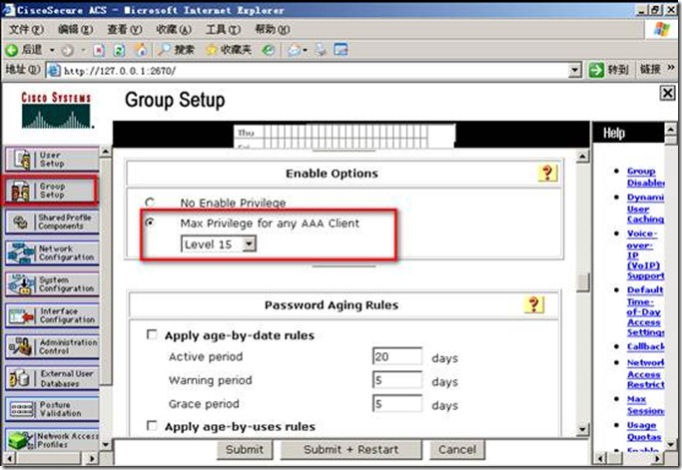Select No Enable Privilege radio button
Screen dimensions: 682x470
150,203
